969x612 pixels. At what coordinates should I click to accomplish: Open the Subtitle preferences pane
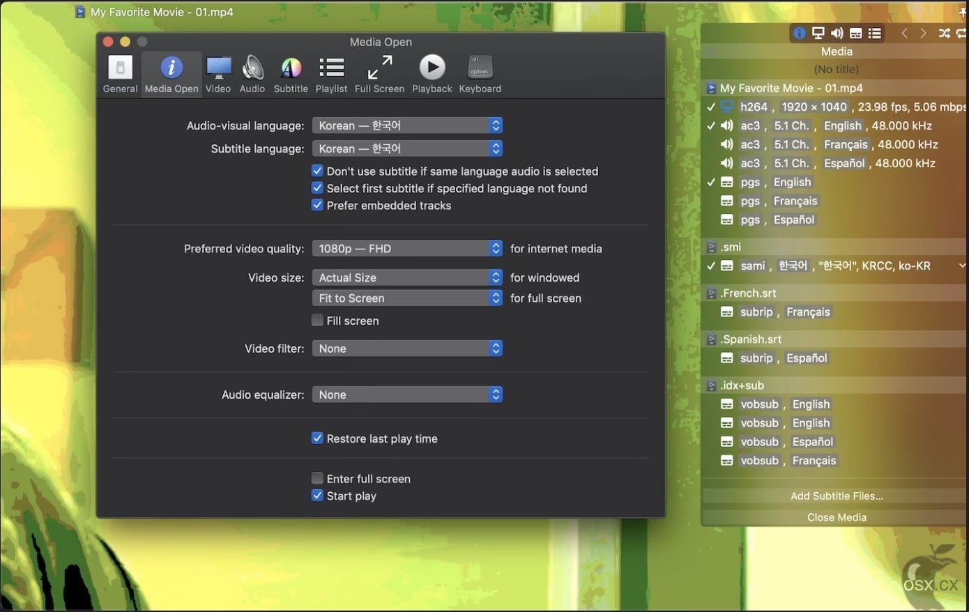coord(291,74)
